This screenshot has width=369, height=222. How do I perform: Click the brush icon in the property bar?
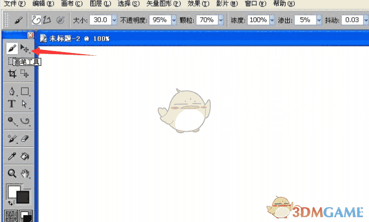(x=19, y=20)
